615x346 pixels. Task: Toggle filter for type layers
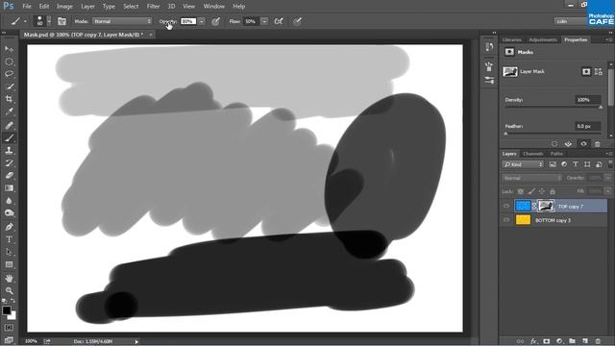[576, 164]
